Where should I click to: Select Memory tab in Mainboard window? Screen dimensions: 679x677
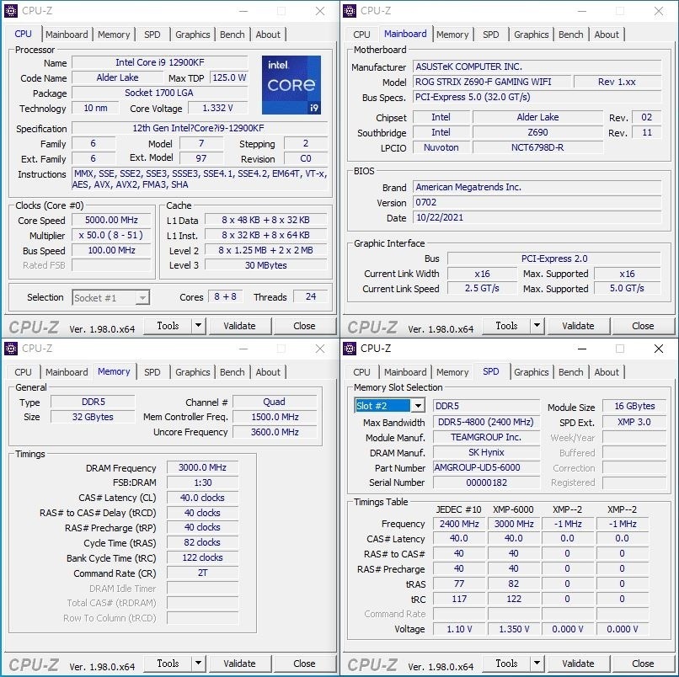452,35
